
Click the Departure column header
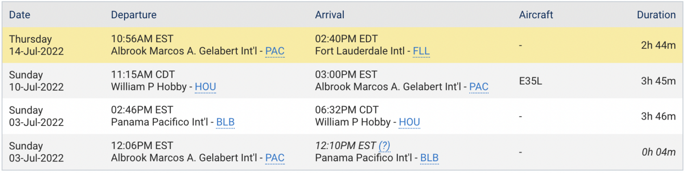click(x=134, y=15)
